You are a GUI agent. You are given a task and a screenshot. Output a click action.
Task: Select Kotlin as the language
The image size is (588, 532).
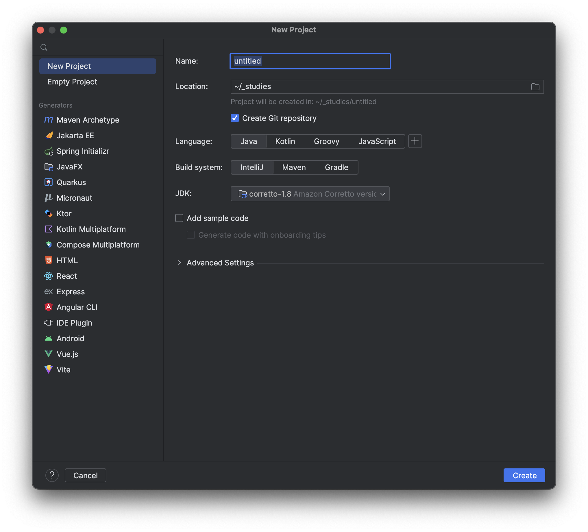285,141
